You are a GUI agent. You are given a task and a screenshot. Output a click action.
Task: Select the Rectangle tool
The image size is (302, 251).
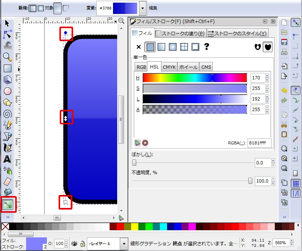coord(8,68)
